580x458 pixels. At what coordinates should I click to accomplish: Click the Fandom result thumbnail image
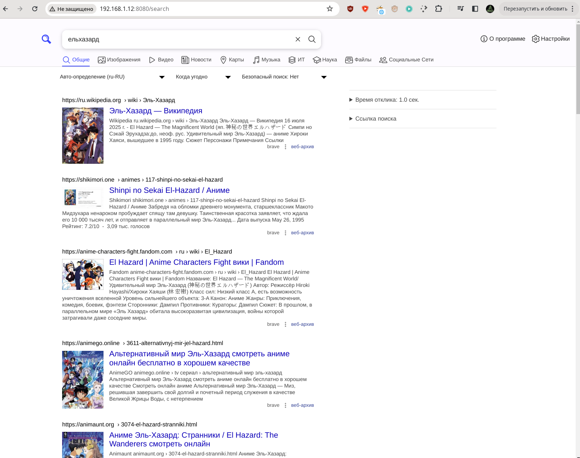pyautogui.click(x=83, y=274)
